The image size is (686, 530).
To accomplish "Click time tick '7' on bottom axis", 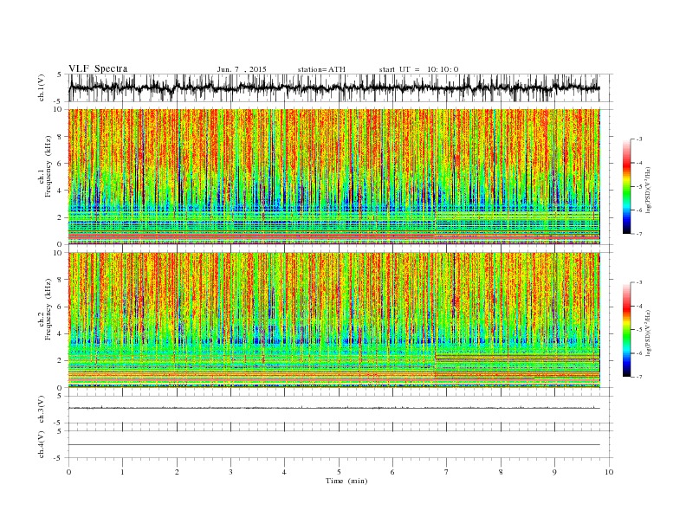I will [447, 472].
